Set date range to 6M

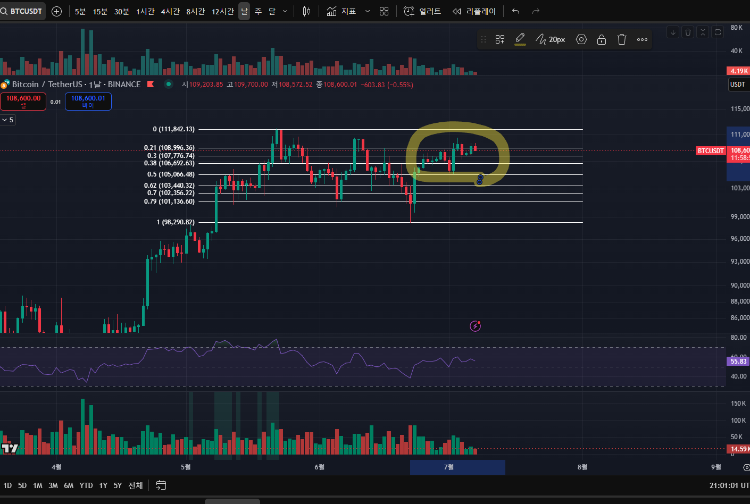(69, 485)
